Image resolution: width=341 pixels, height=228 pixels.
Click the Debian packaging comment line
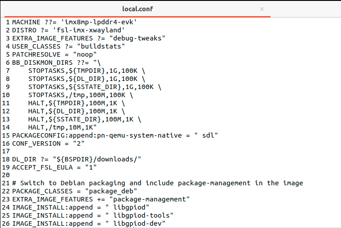pos(157,183)
